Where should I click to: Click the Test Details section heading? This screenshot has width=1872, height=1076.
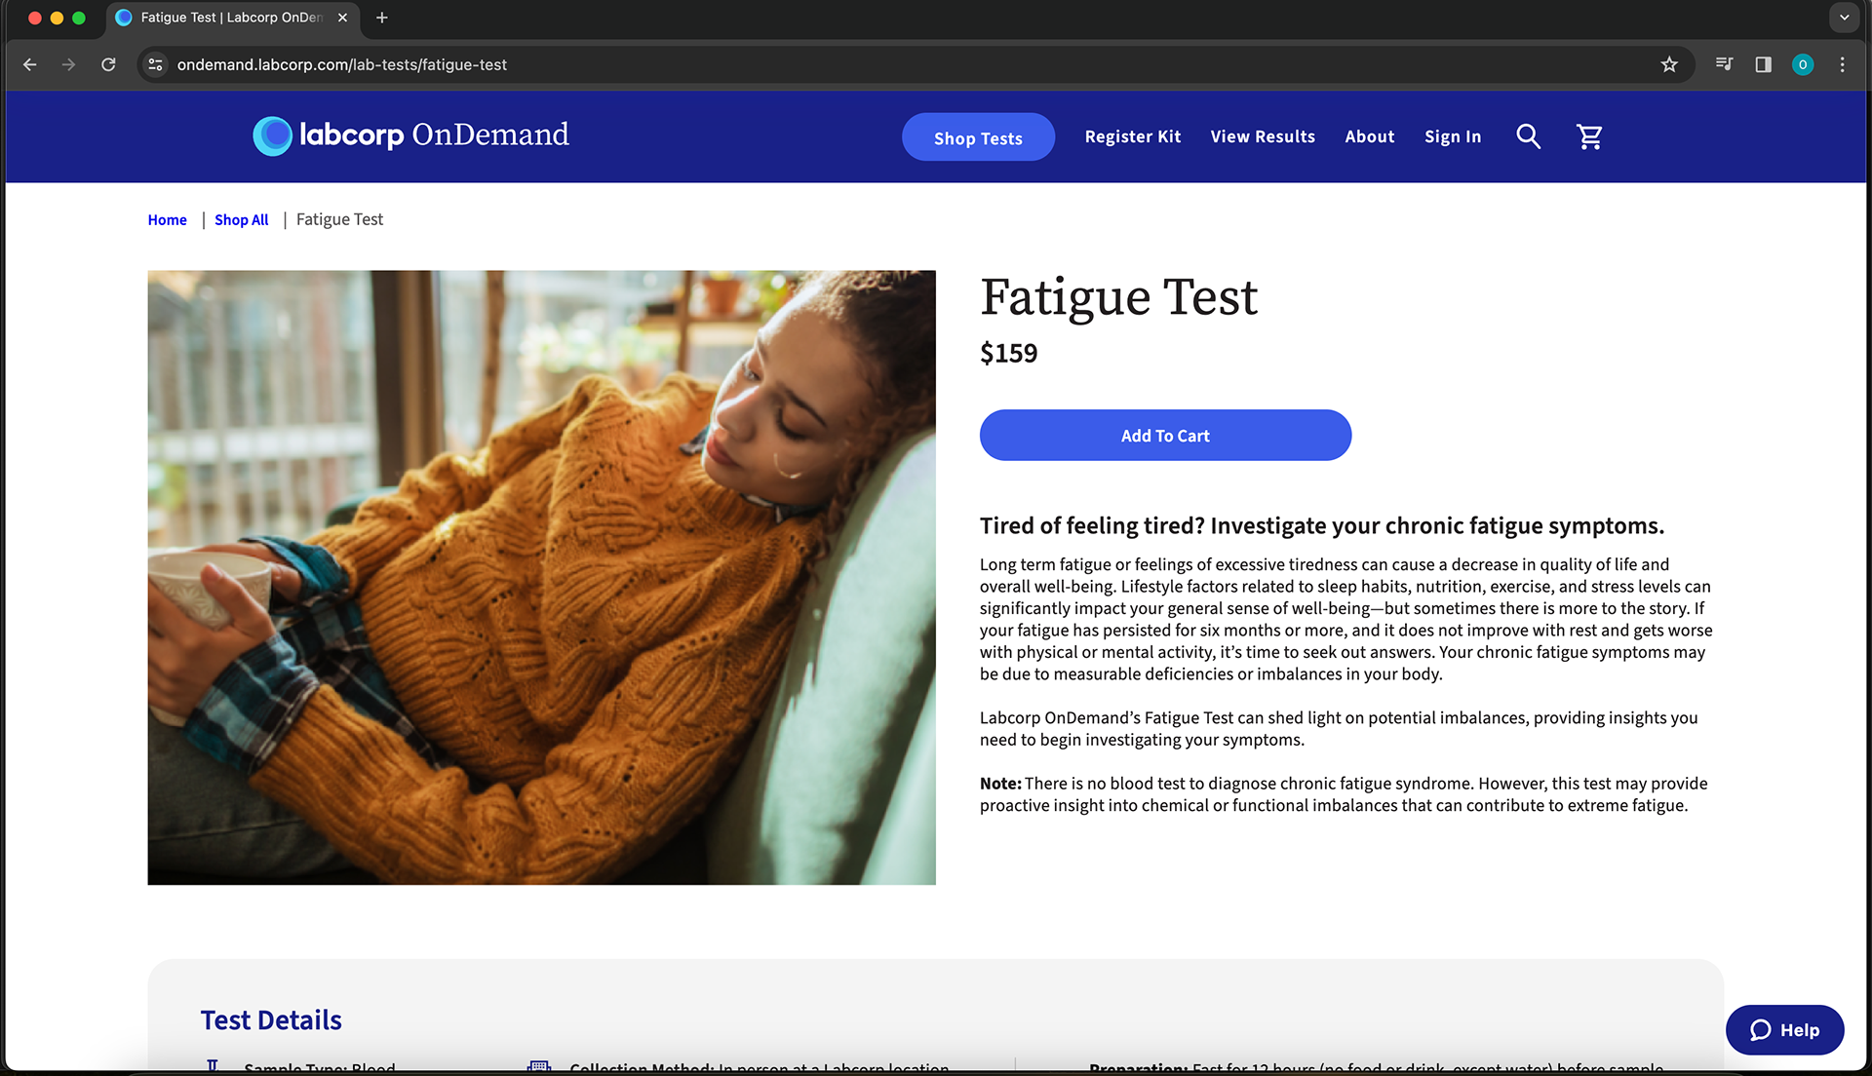click(x=271, y=1020)
